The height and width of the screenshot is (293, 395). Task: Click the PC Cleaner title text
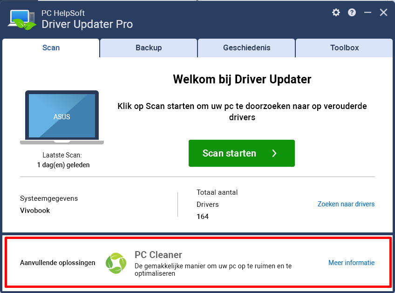pos(158,255)
